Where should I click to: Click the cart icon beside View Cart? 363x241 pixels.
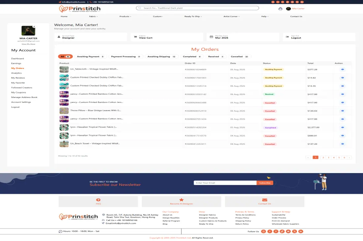135,37
